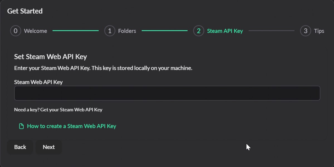Click the highlighted step 2 circle

(198, 31)
